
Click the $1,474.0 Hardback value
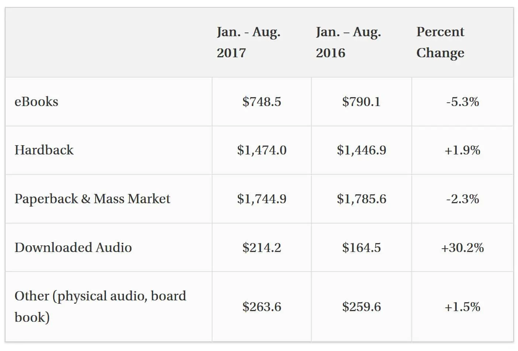coord(262,150)
